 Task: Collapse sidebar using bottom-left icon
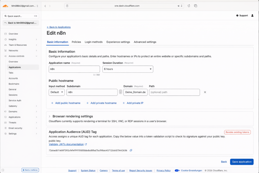tap(3, 170)
